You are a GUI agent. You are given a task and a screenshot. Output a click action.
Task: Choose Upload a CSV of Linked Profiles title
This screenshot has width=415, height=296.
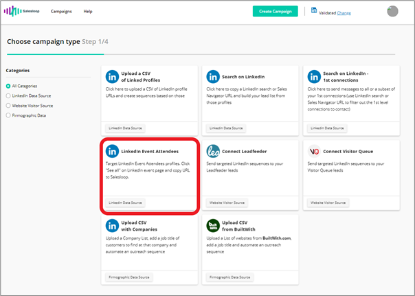[141, 77]
